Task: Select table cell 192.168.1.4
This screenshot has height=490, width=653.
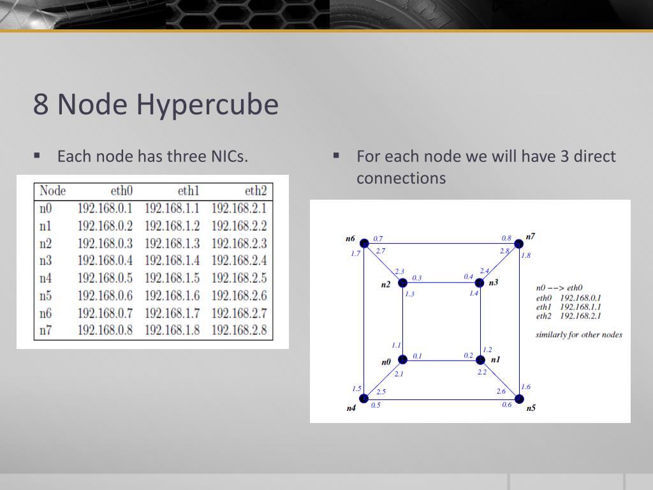Action: [x=172, y=260]
